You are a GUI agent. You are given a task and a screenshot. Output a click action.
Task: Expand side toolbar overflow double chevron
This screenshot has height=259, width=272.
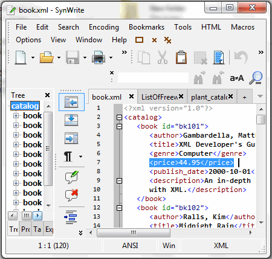click(x=80, y=233)
